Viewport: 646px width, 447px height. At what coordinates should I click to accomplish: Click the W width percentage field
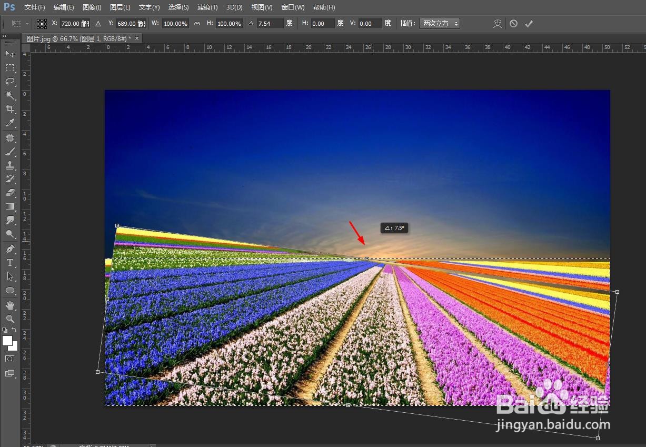point(175,24)
